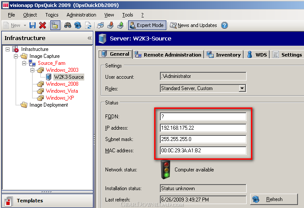Switch to the Inventory tab
This screenshot has height=208, width=304.
(x=224, y=54)
